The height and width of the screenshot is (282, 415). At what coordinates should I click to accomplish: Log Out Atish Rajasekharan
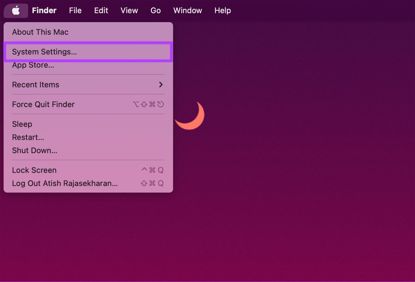(88, 183)
